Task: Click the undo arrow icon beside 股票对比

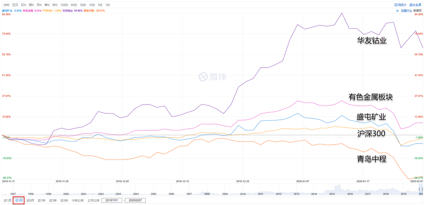Action: 397,11
